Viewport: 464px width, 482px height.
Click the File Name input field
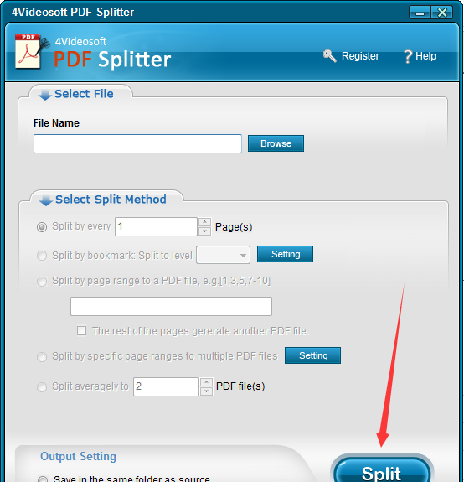(137, 143)
